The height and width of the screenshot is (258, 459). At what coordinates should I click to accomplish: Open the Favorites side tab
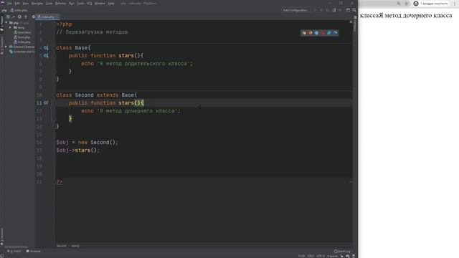[x=1, y=236]
